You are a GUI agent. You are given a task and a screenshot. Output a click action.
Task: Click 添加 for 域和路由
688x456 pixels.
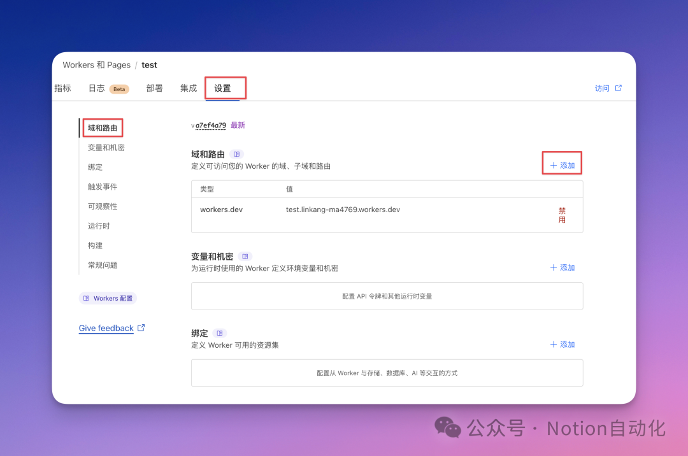point(563,166)
